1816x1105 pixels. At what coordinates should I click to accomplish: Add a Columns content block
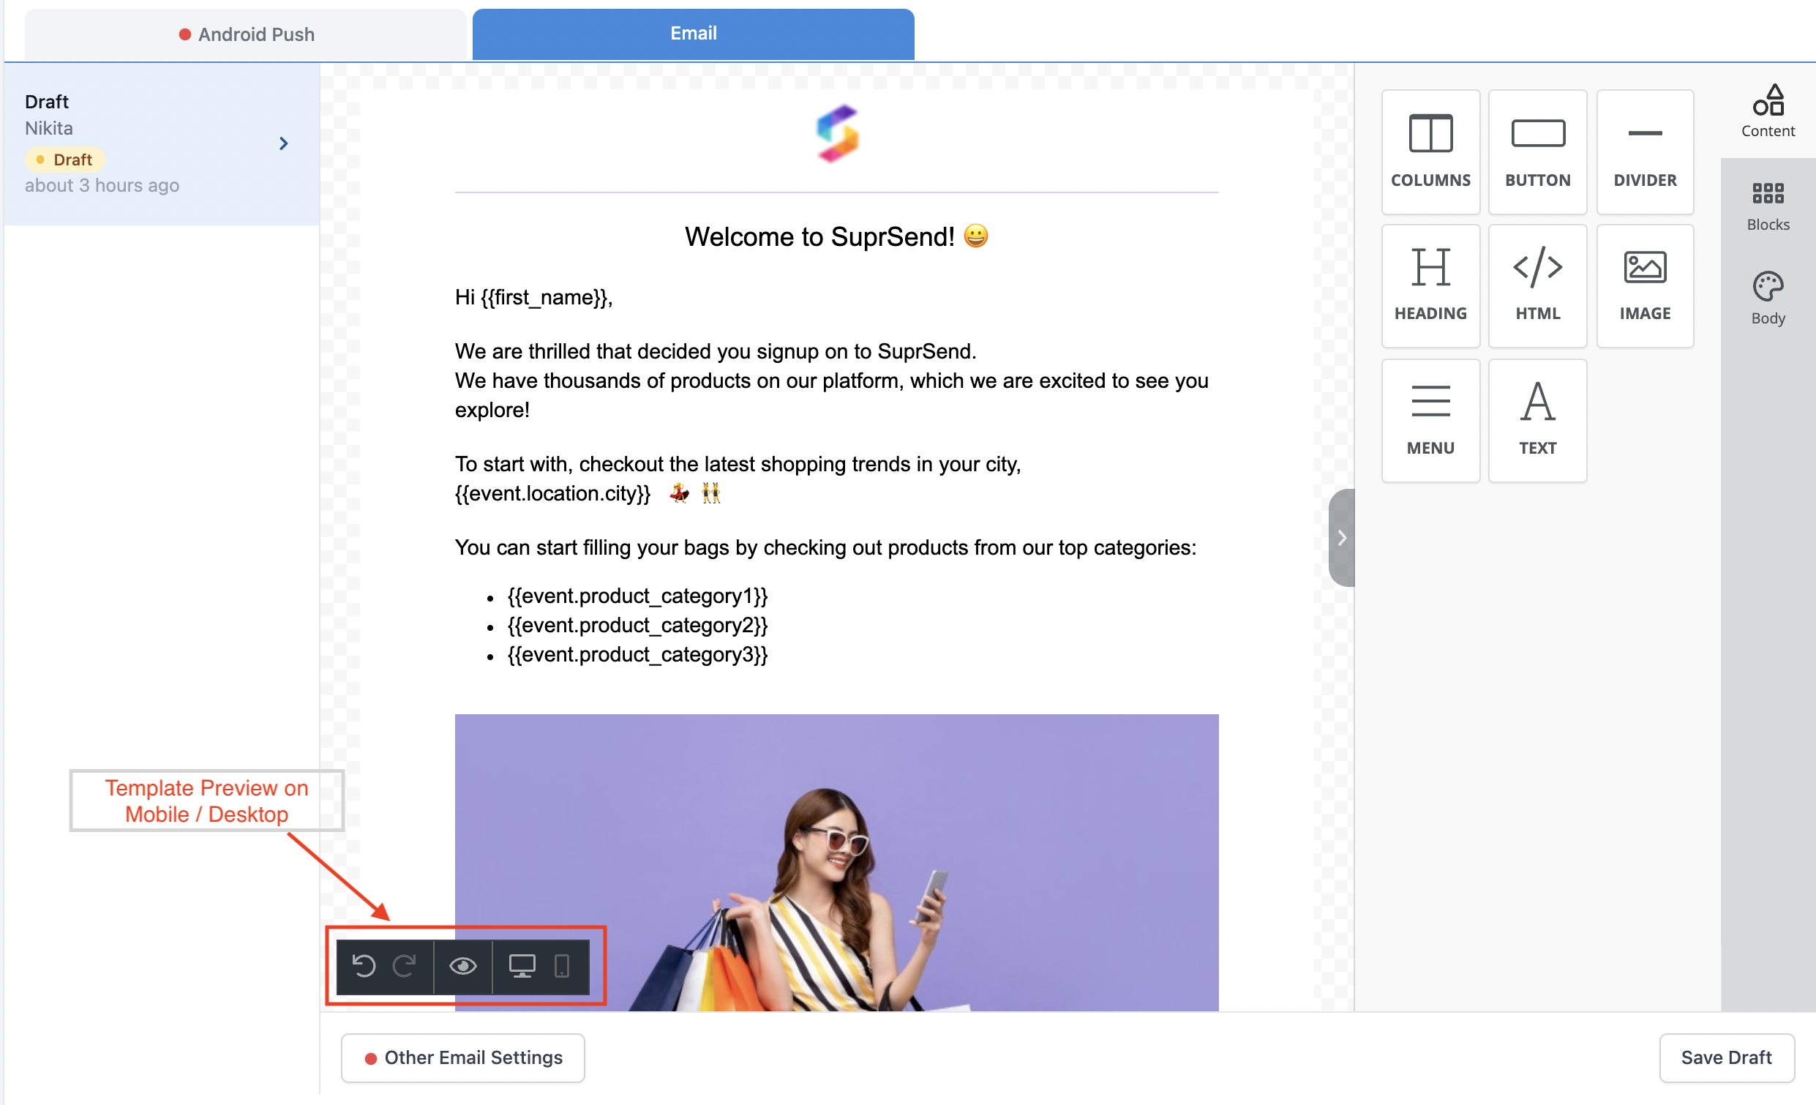pyautogui.click(x=1430, y=152)
